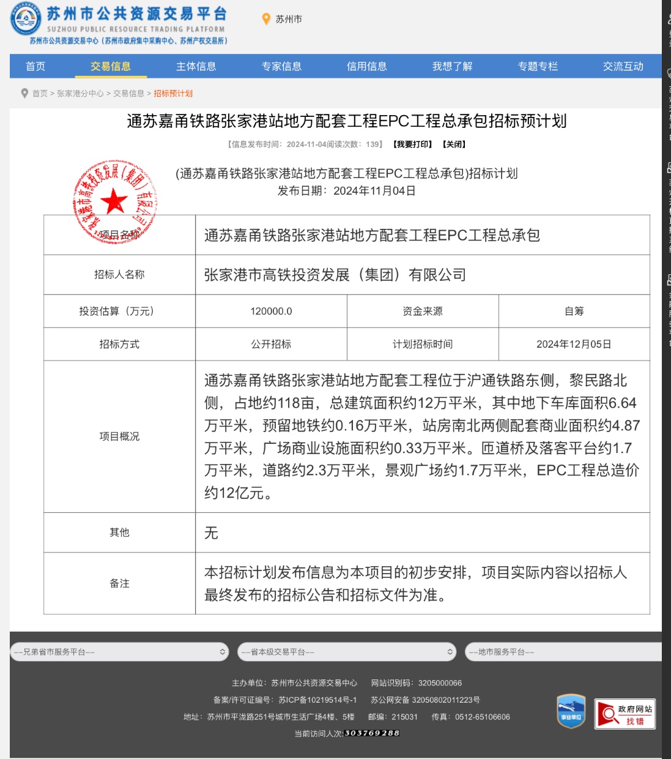Open the 主体信息 navigation menu
The image size is (671, 759).
(x=196, y=66)
